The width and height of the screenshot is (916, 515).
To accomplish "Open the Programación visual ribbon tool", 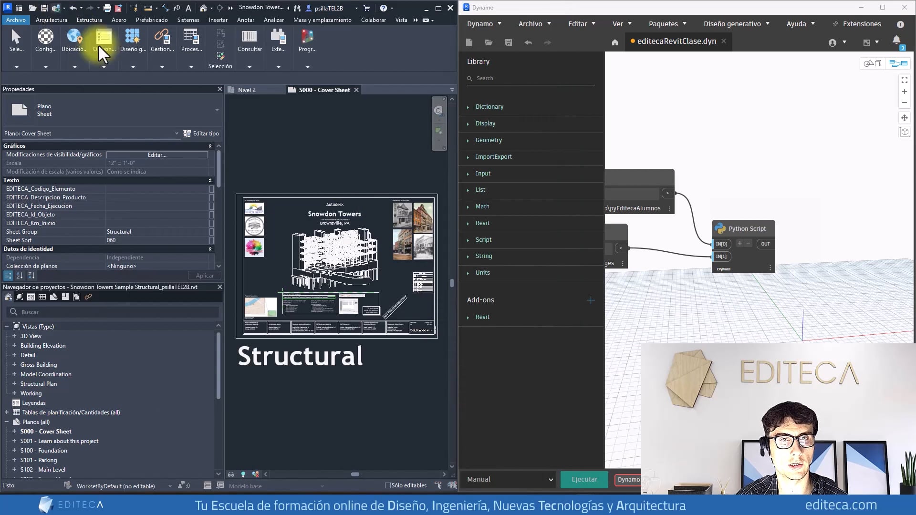I will (x=307, y=41).
